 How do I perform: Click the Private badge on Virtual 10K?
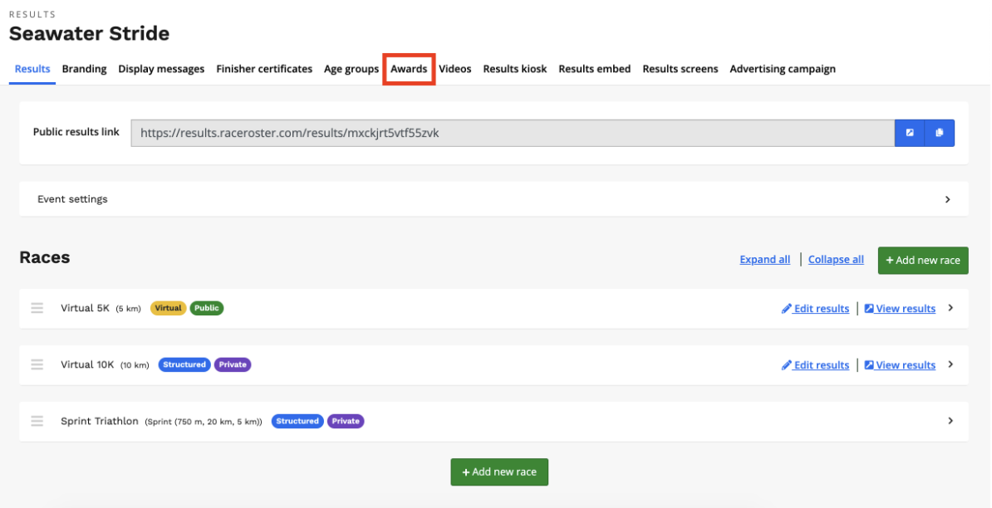click(233, 364)
